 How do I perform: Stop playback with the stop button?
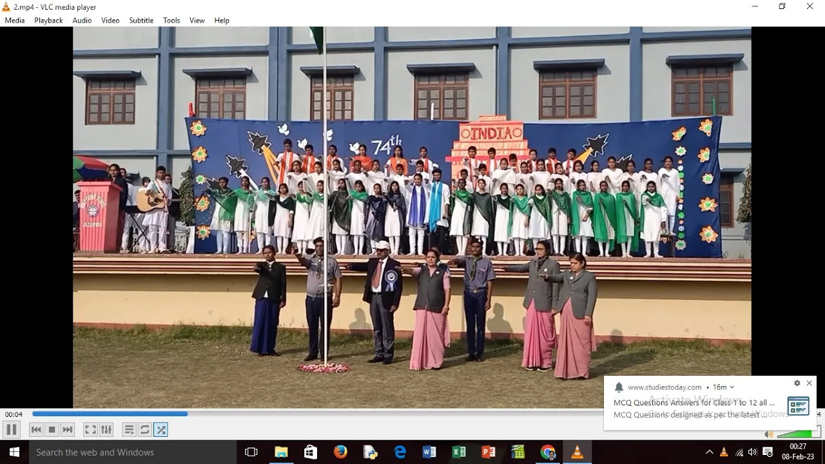pos(52,430)
